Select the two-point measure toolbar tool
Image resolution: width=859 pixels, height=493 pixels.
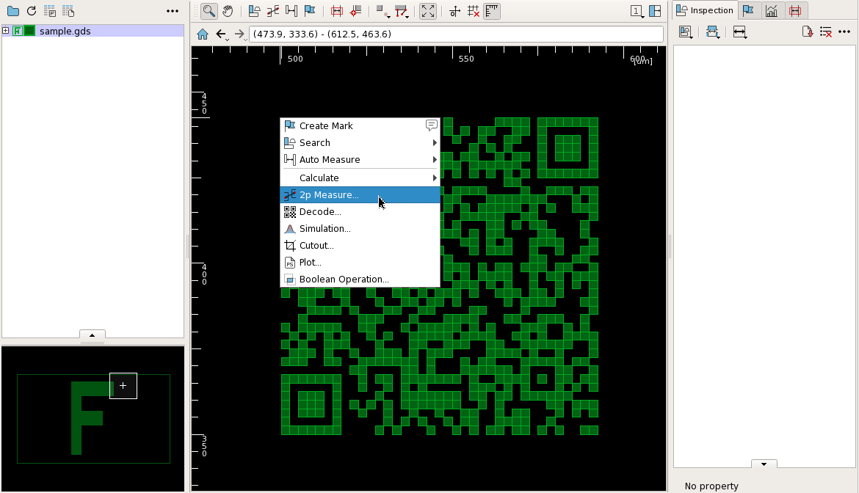coord(273,11)
